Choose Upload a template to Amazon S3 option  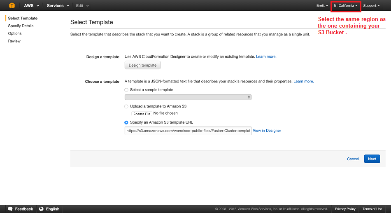(126, 106)
